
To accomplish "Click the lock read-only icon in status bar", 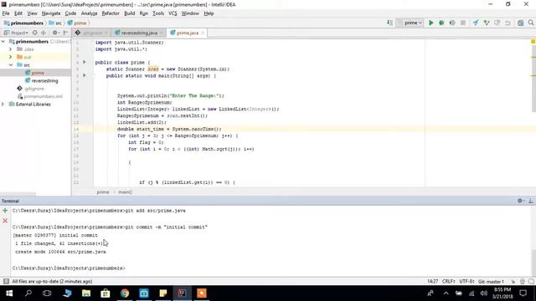I will tap(513, 282).
